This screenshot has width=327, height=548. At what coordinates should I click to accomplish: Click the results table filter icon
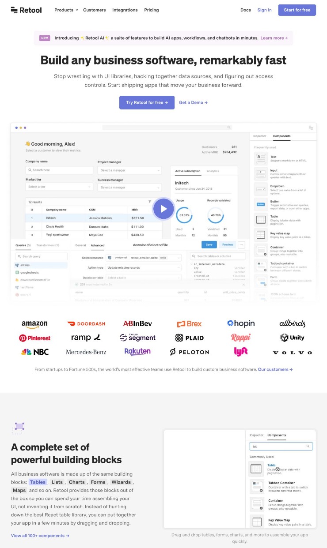(149, 202)
